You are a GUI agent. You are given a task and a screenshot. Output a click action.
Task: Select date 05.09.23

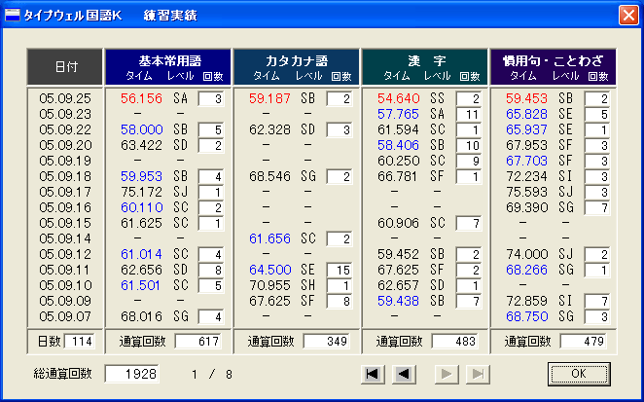tap(65, 114)
